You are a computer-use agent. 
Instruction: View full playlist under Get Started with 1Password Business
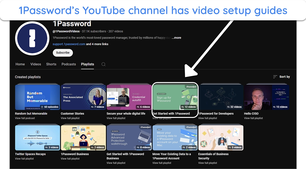pos(116,163)
